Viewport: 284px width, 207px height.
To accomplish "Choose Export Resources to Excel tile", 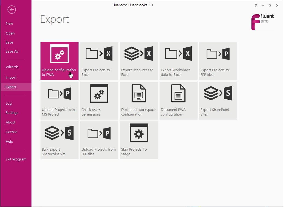I will pyautogui.click(x=139, y=61).
